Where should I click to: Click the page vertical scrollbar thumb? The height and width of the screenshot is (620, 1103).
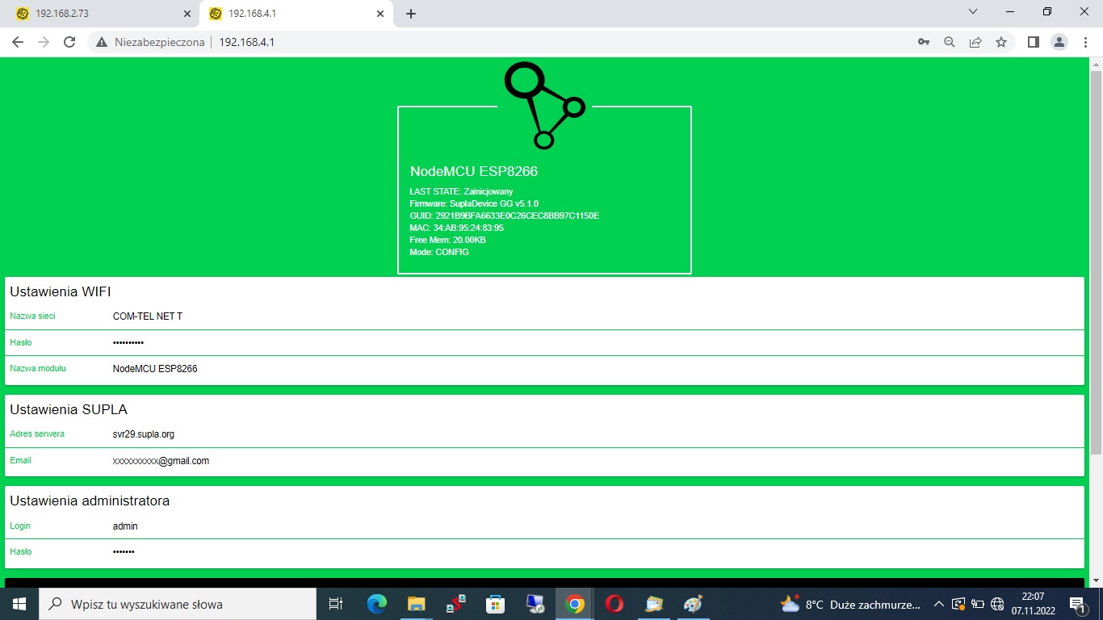click(1096, 262)
